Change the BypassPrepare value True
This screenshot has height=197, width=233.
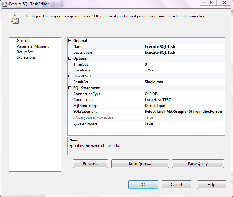tap(184, 123)
